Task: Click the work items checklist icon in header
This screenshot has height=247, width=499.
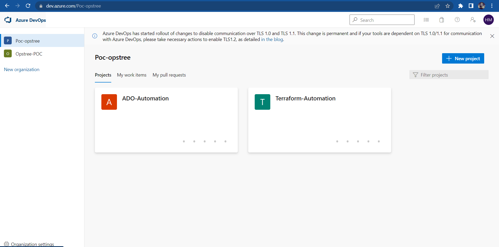Action: point(426,20)
